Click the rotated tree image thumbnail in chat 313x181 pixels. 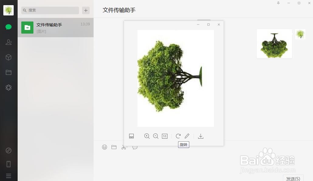[274, 44]
